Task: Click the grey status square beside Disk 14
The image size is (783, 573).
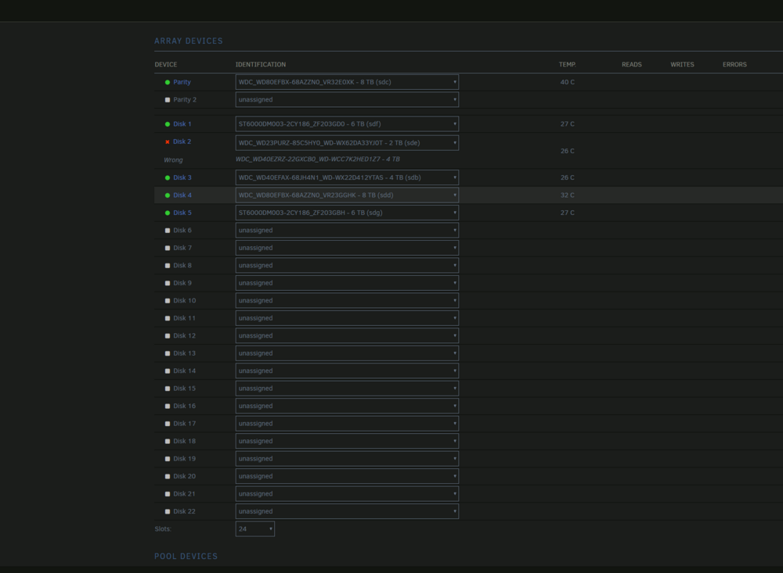Action: [168, 371]
